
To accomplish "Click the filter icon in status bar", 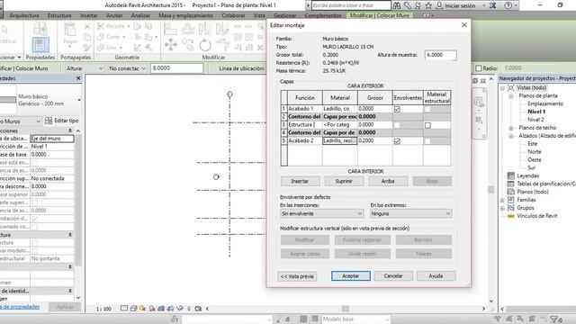I will (x=554, y=319).
